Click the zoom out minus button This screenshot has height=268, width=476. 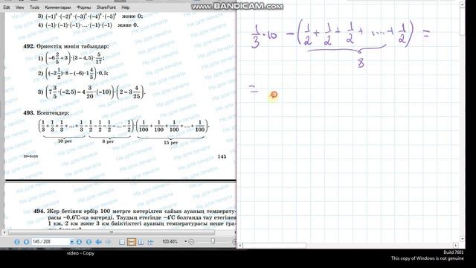pos(191,242)
